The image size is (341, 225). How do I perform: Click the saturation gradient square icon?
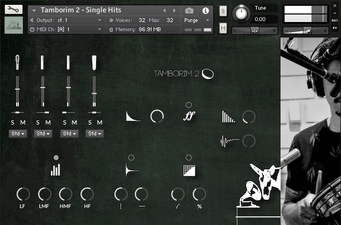pyautogui.click(x=189, y=170)
